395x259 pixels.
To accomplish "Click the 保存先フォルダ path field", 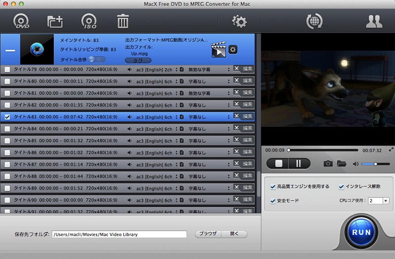I will tap(119, 234).
